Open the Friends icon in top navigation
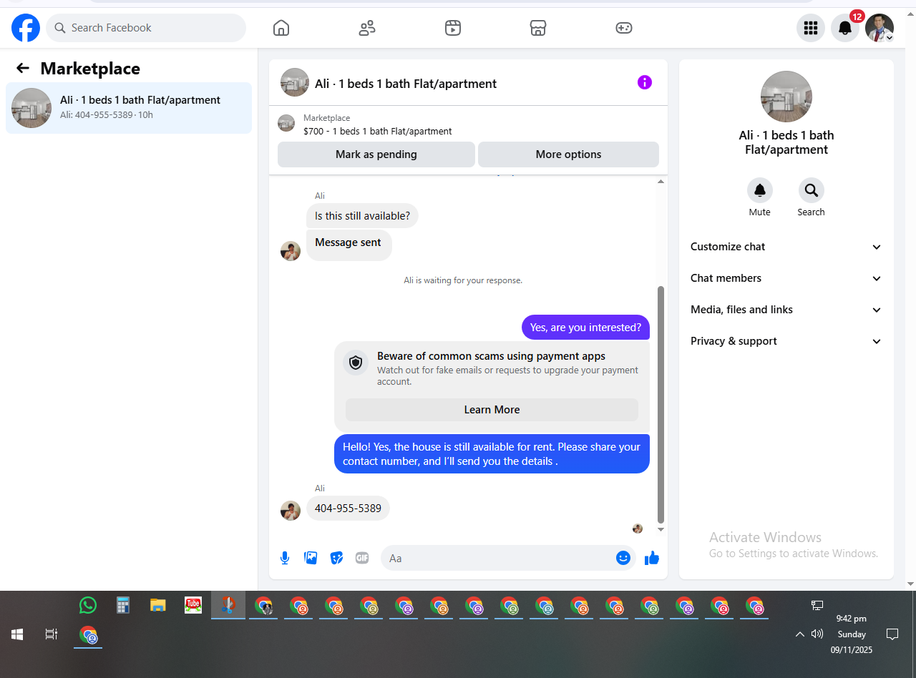 coord(367,28)
